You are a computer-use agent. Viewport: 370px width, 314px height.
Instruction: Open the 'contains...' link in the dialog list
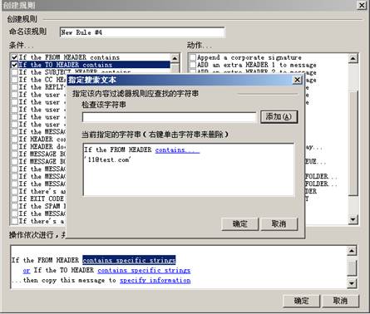177,150
